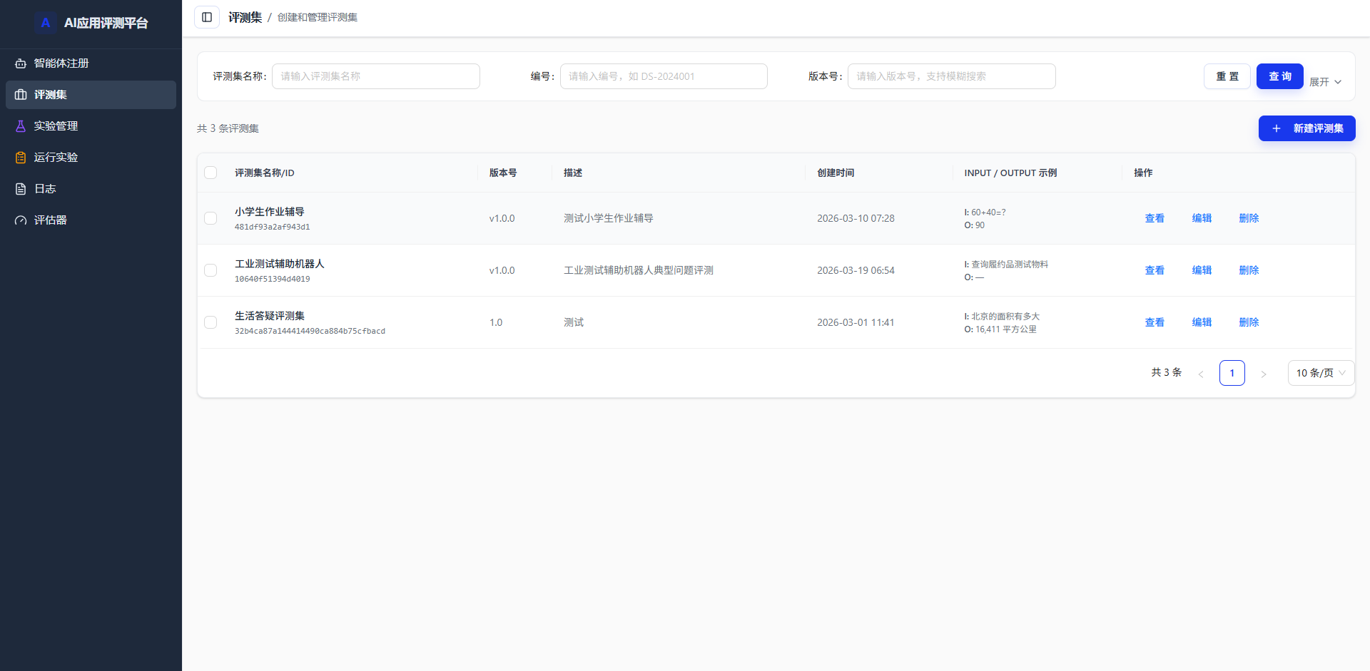Delete 小学生作业辅导 via 删除

pos(1249,218)
